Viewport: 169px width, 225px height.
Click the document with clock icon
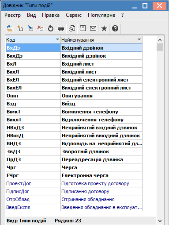[x=72, y=28]
